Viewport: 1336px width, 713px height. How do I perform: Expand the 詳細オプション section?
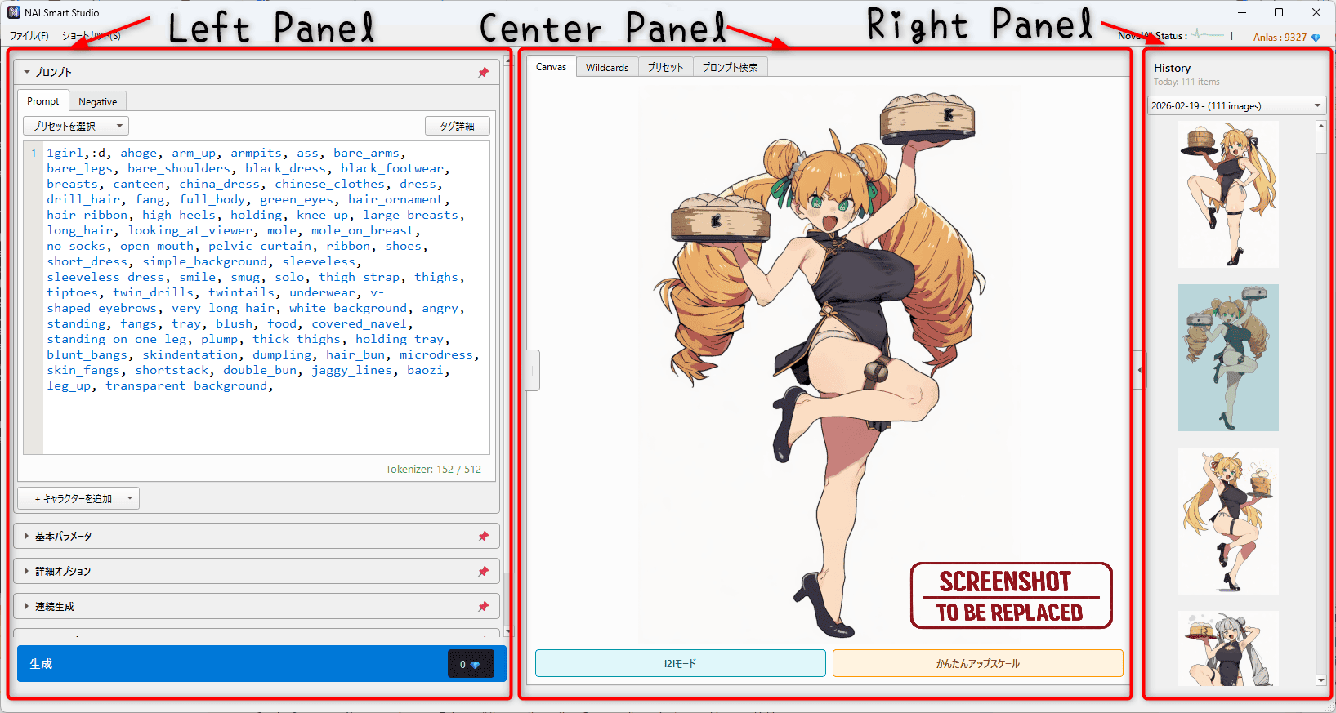coord(27,572)
